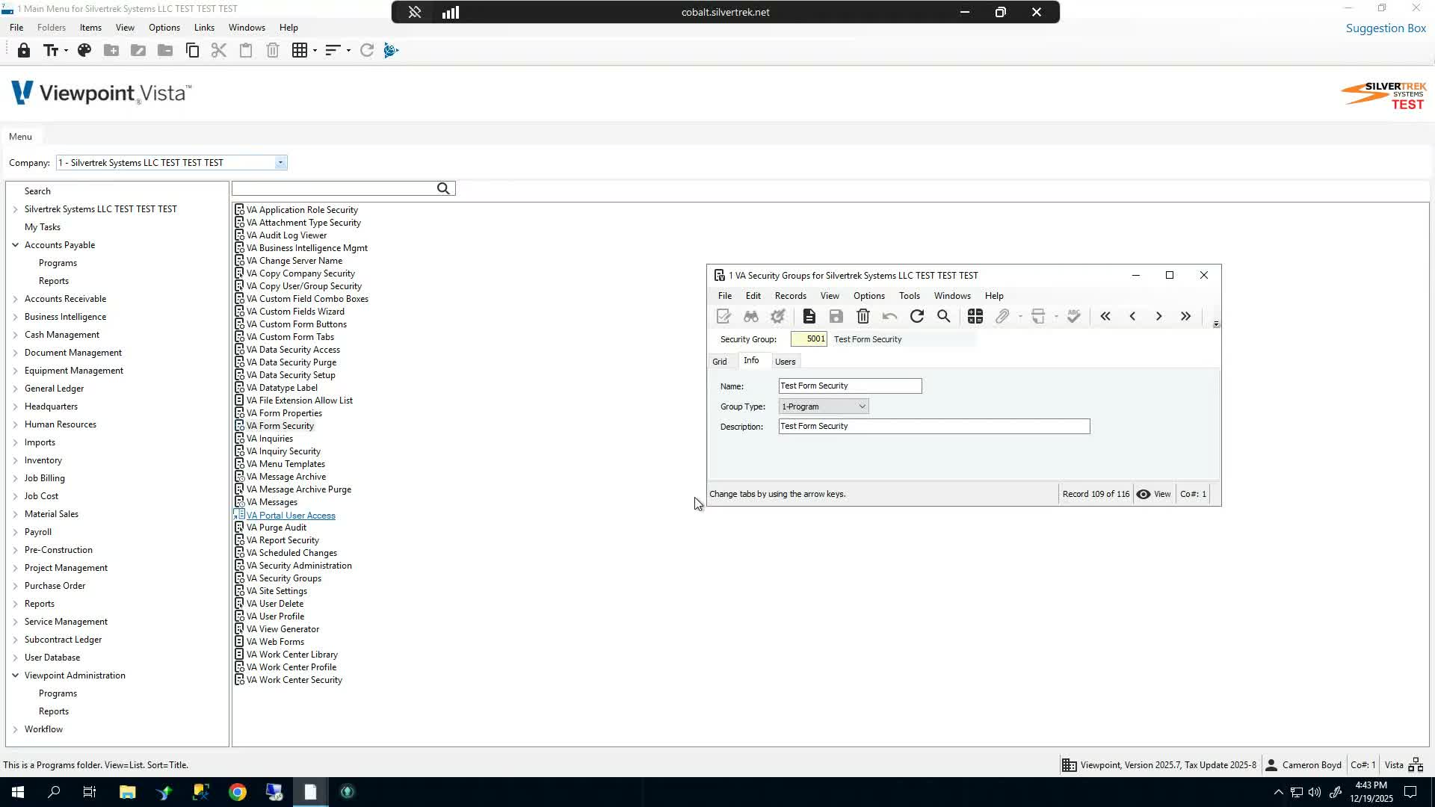The image size is (1435, 807).
Task: Open VA Security Groups program
Action: (284, 578)
